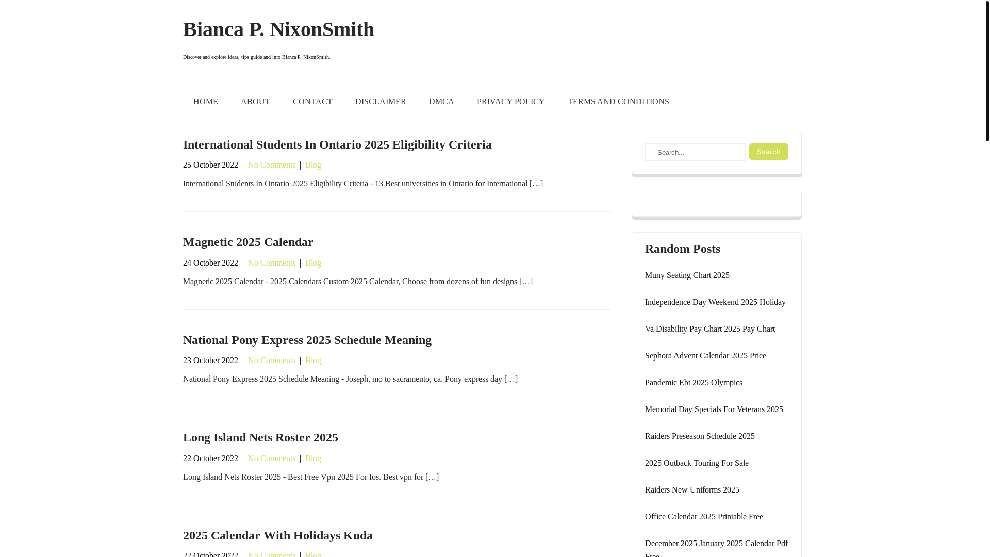
Task: Open Sephora Advent Calendar 2025 Price link
Action: (705, 356)
